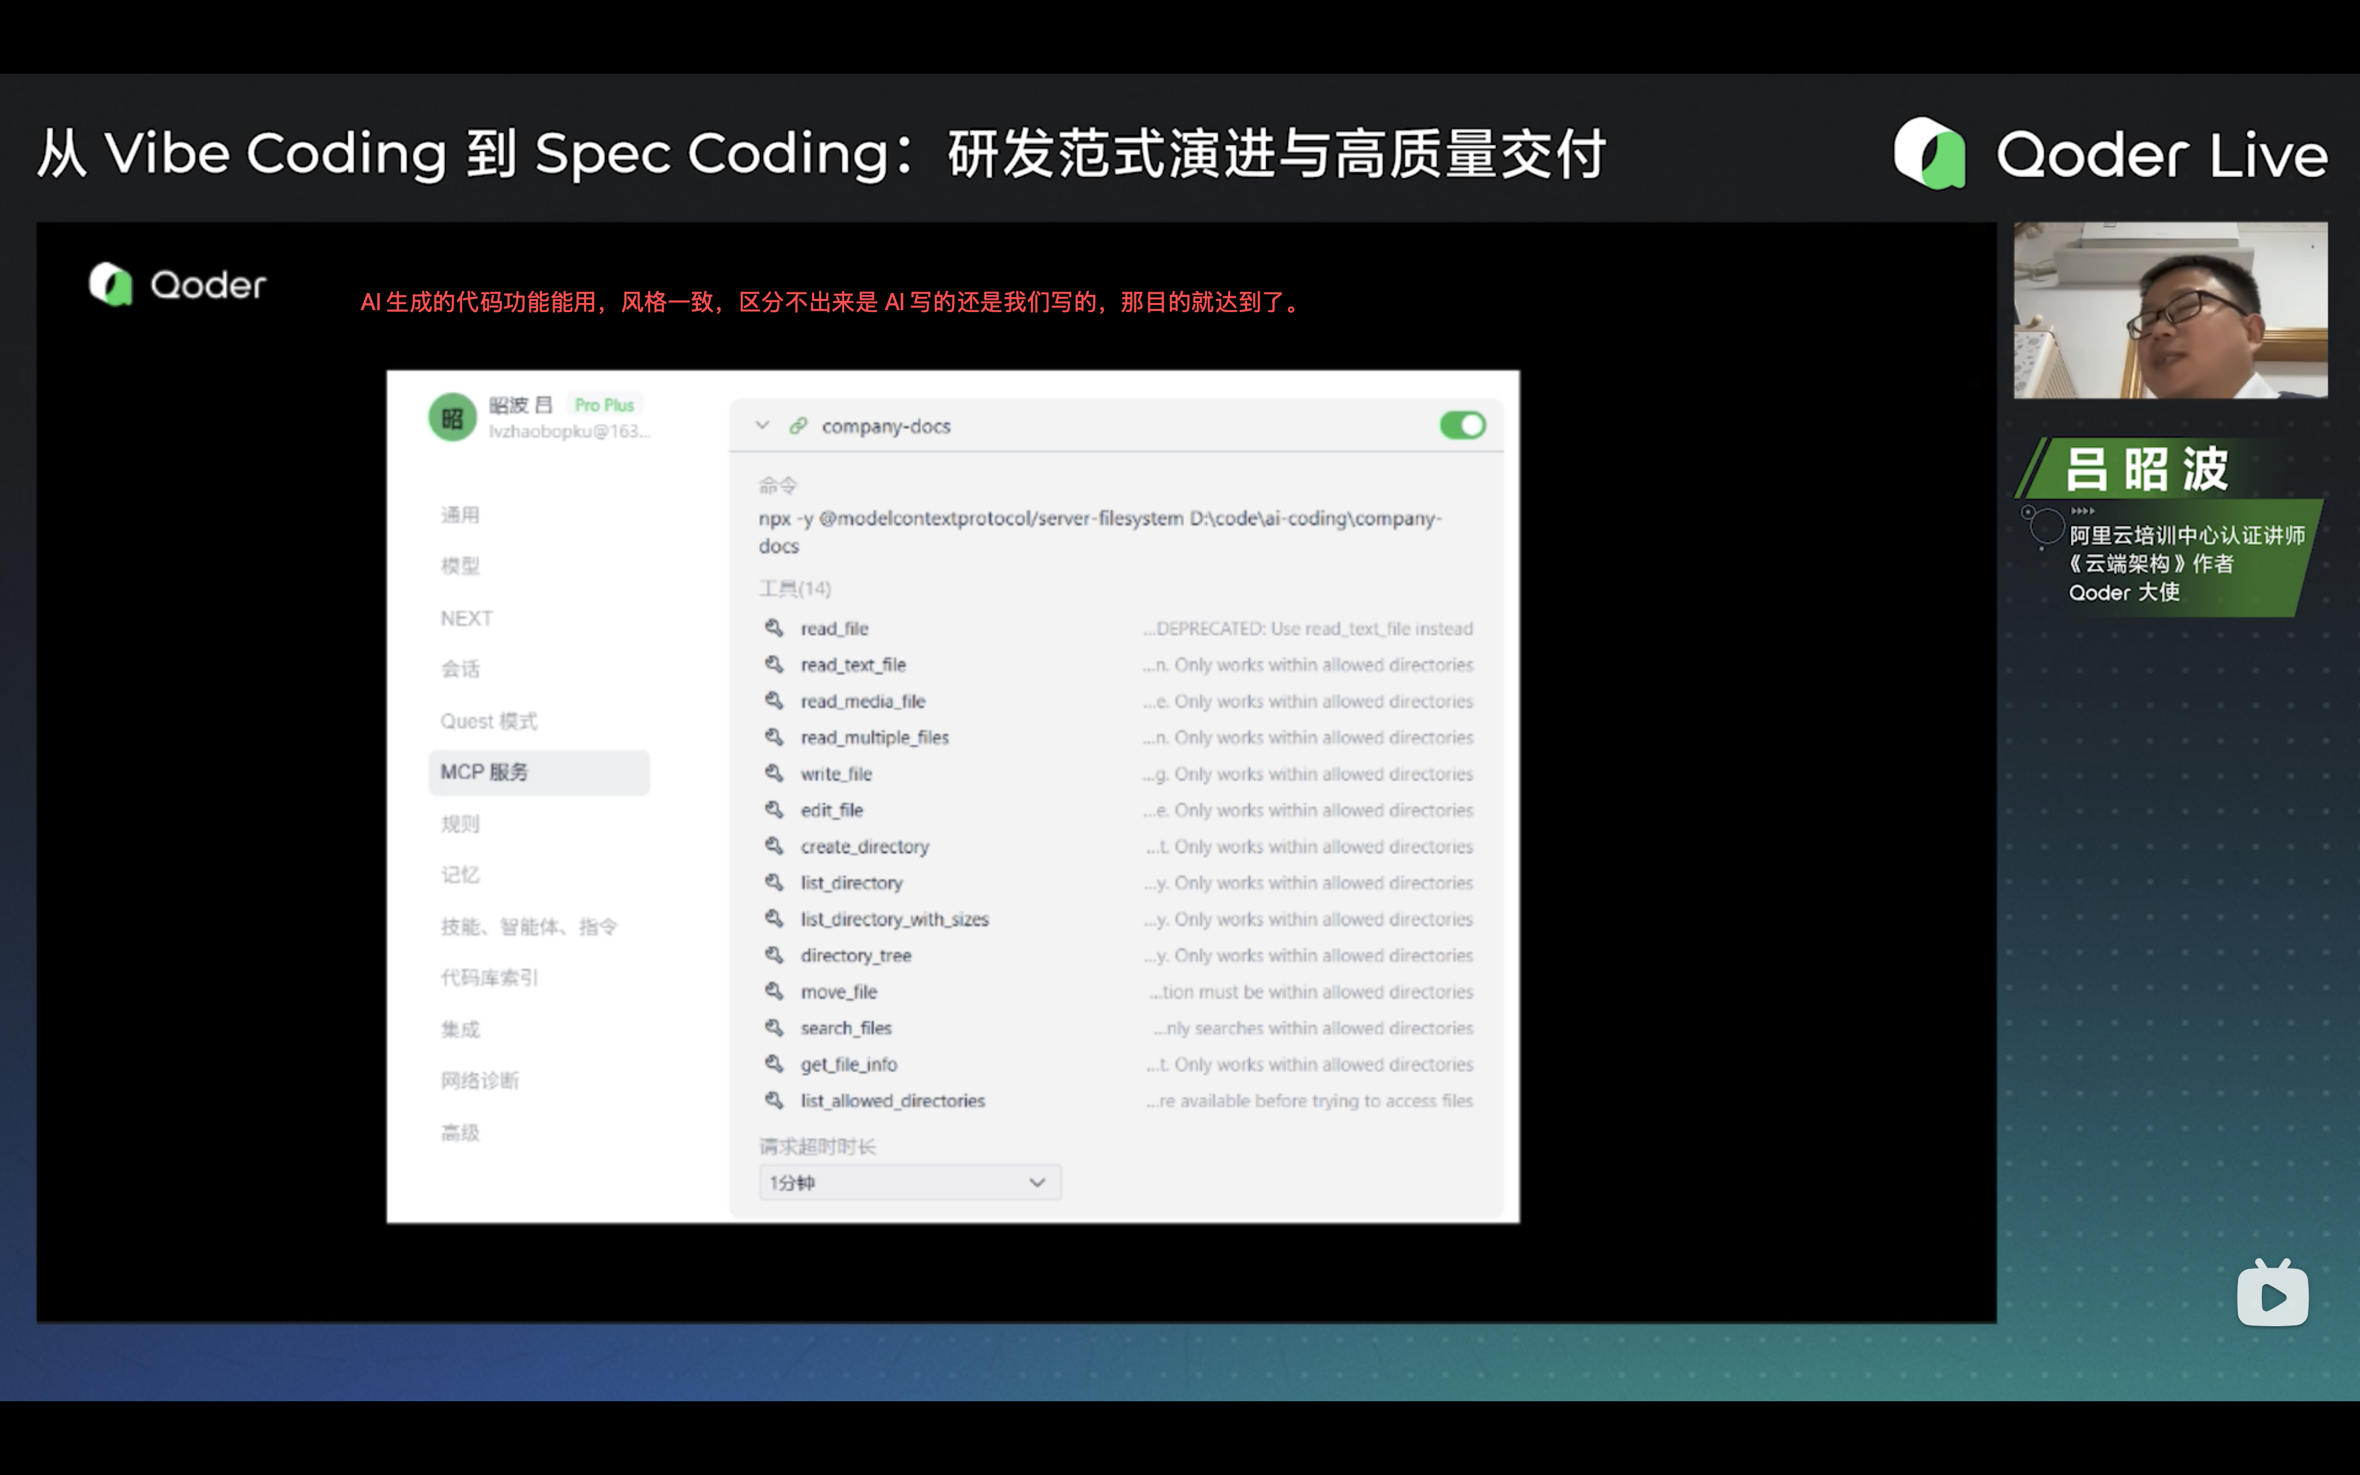Click the green user avatar icon
Image resolution: width=2360 pixels, height=1475 pixels.
452,417
